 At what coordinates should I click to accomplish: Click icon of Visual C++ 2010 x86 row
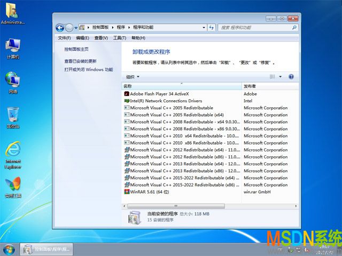(x=127, y=143)
